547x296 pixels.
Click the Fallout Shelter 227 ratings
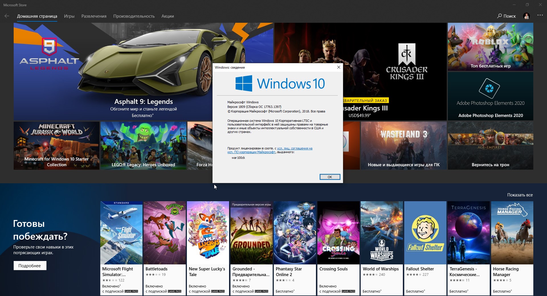(417, 275)
